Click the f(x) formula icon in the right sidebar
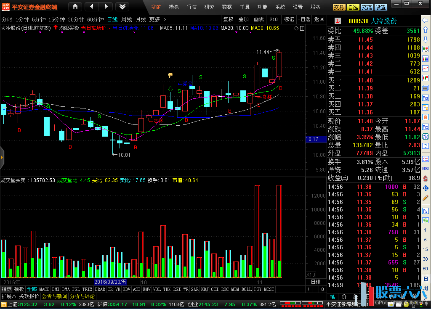Image resolution: width=431 pixels, height=309 pixels. [426, 137]
